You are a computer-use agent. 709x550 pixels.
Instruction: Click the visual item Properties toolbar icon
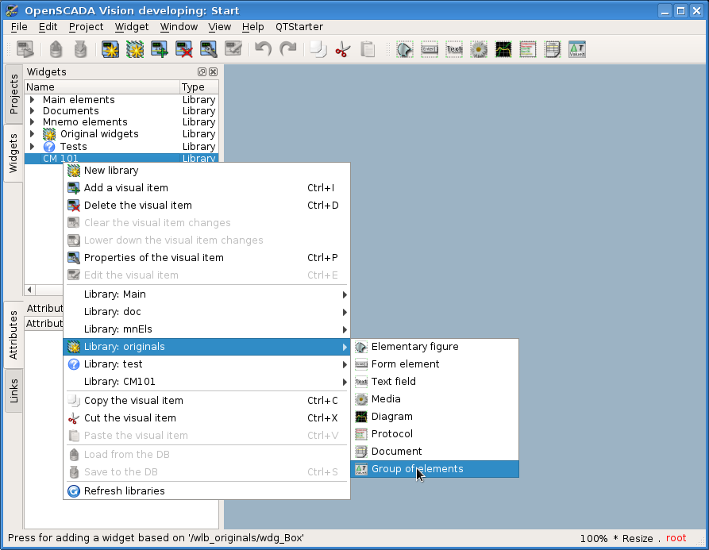[x=209, y=49]
